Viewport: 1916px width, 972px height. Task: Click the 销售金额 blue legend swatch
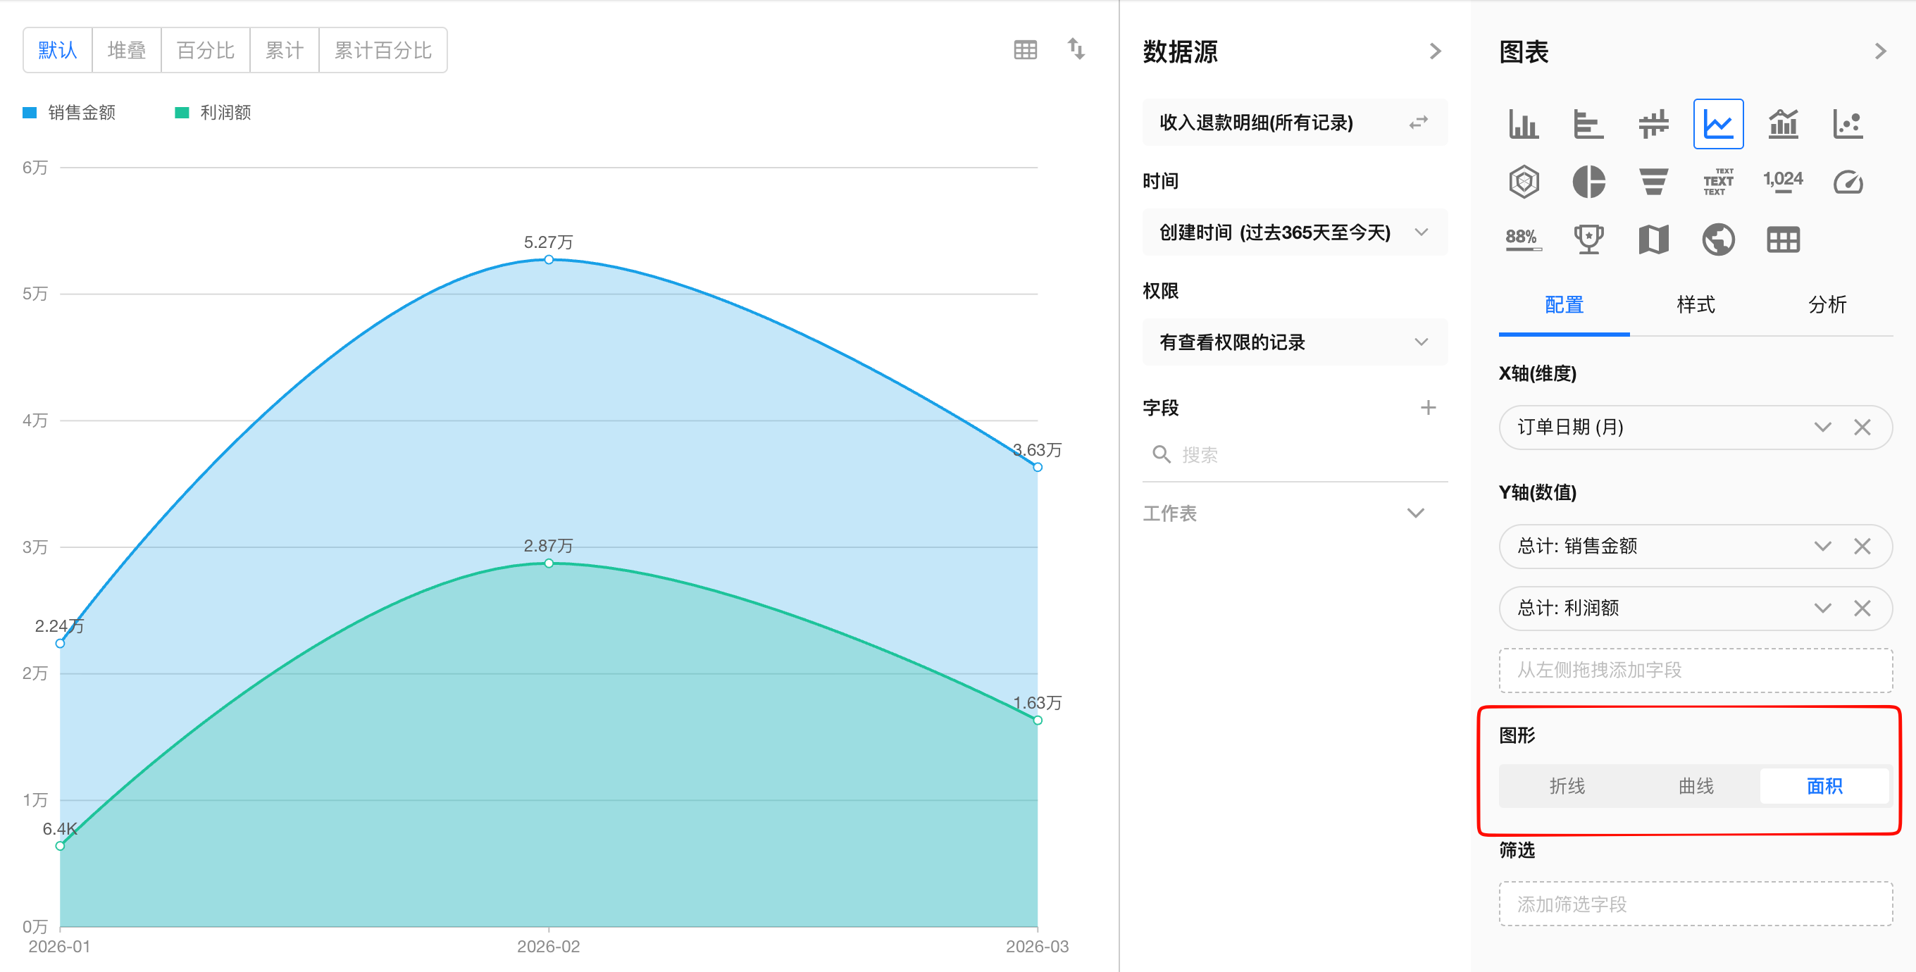(30, 112)
